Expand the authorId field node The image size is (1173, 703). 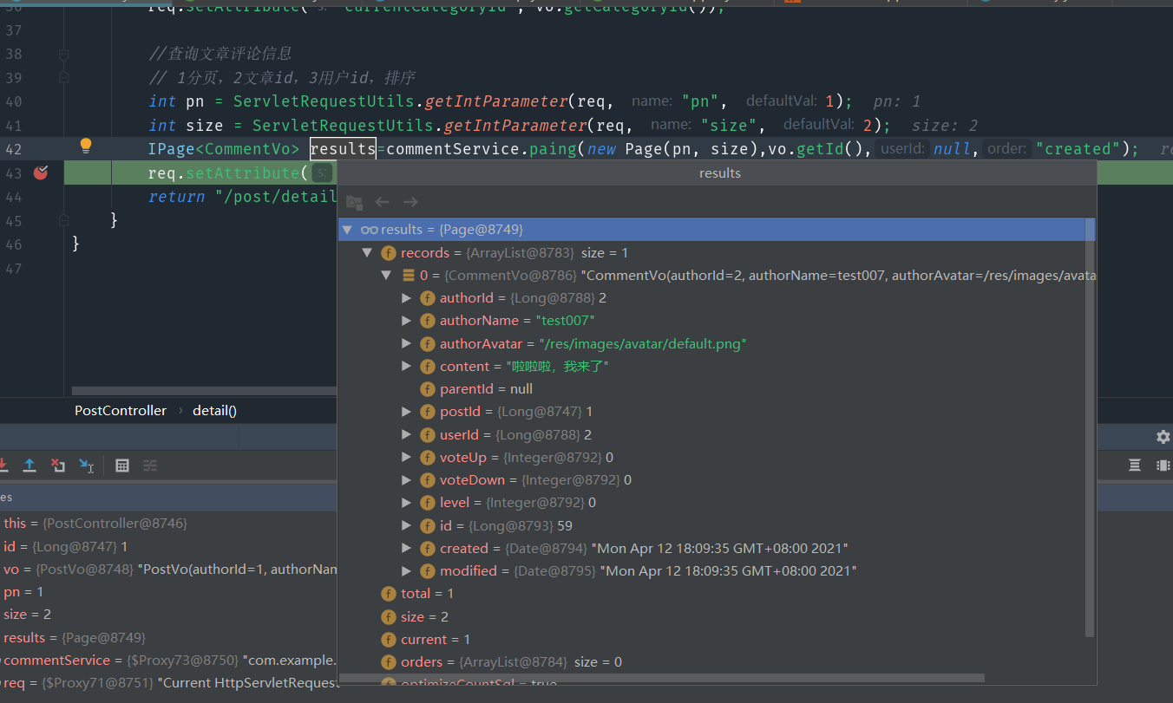[x=406, y=298]
